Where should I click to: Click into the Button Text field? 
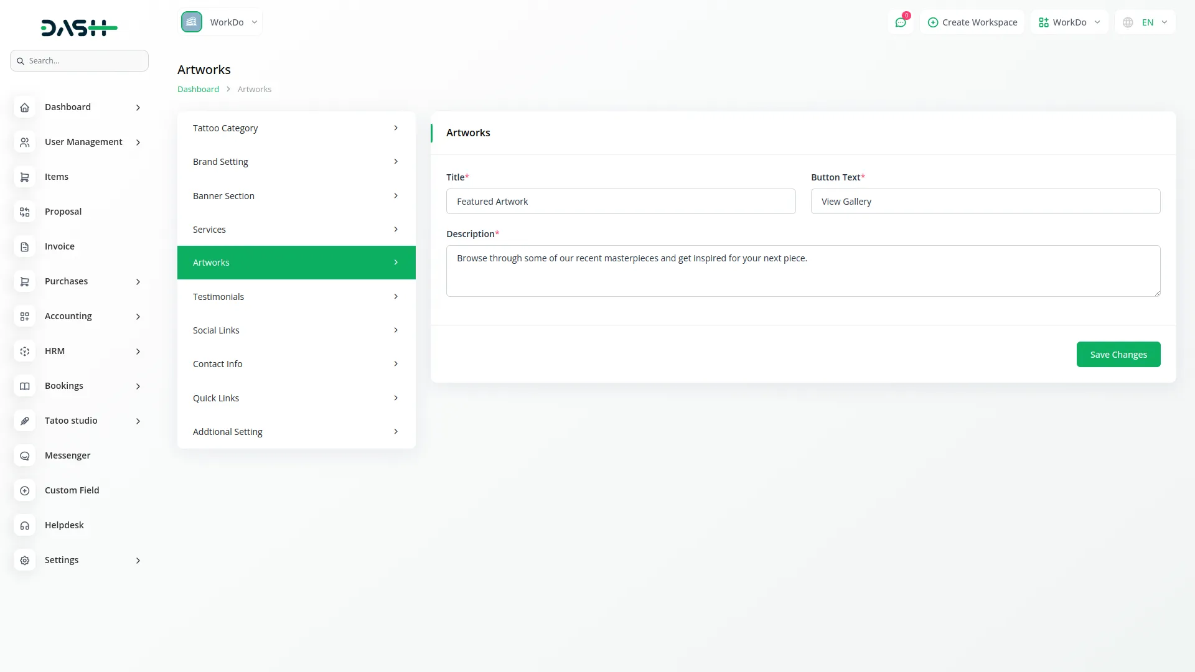pyautogui.click(x=985, y=202)
